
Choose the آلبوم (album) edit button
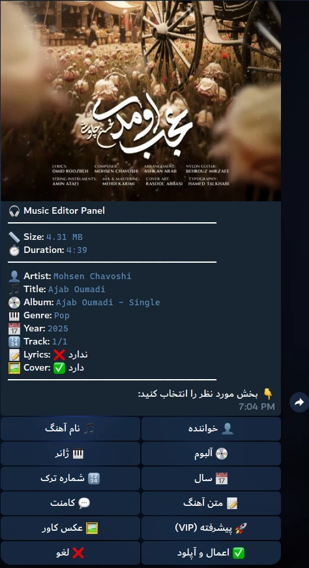tap(211, 454)
